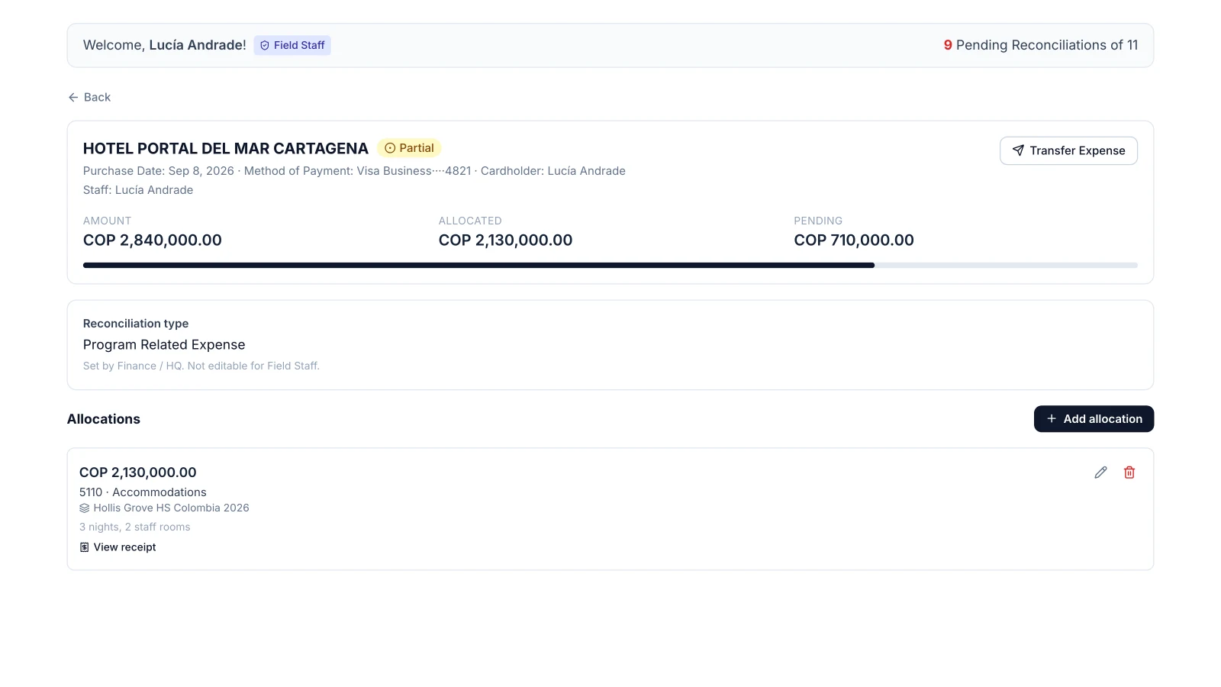Viewport: 1221px width, 687px height.
Task: Go Back to previous page
Action: tap(89, 97)
